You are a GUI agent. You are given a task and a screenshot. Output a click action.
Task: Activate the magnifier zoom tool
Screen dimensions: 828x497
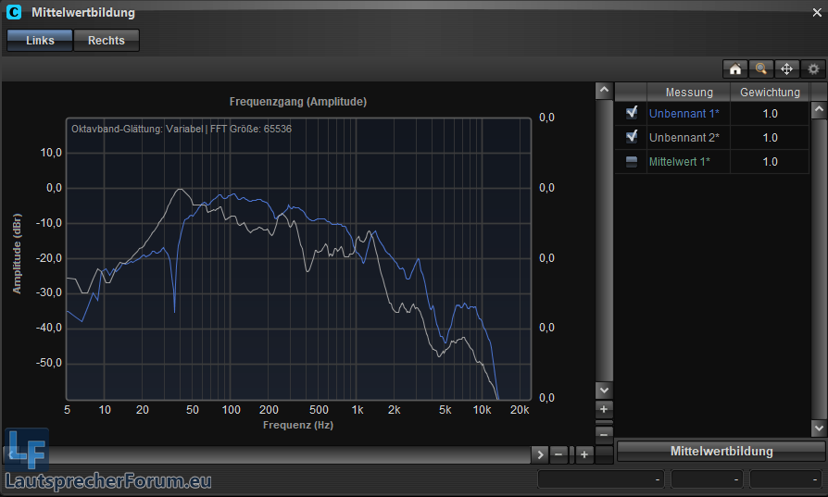(761, 68)
